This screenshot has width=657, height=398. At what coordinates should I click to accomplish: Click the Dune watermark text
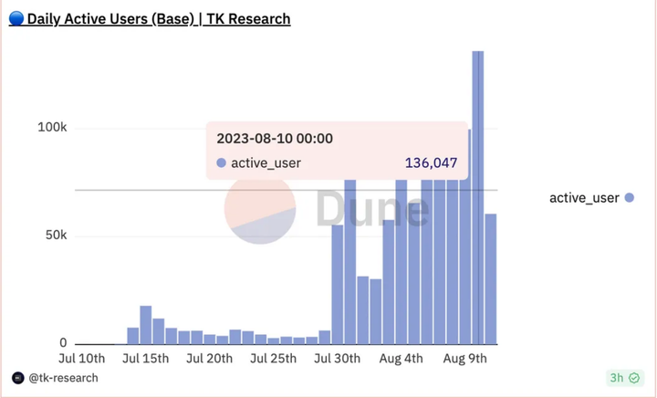click(372, 208)
